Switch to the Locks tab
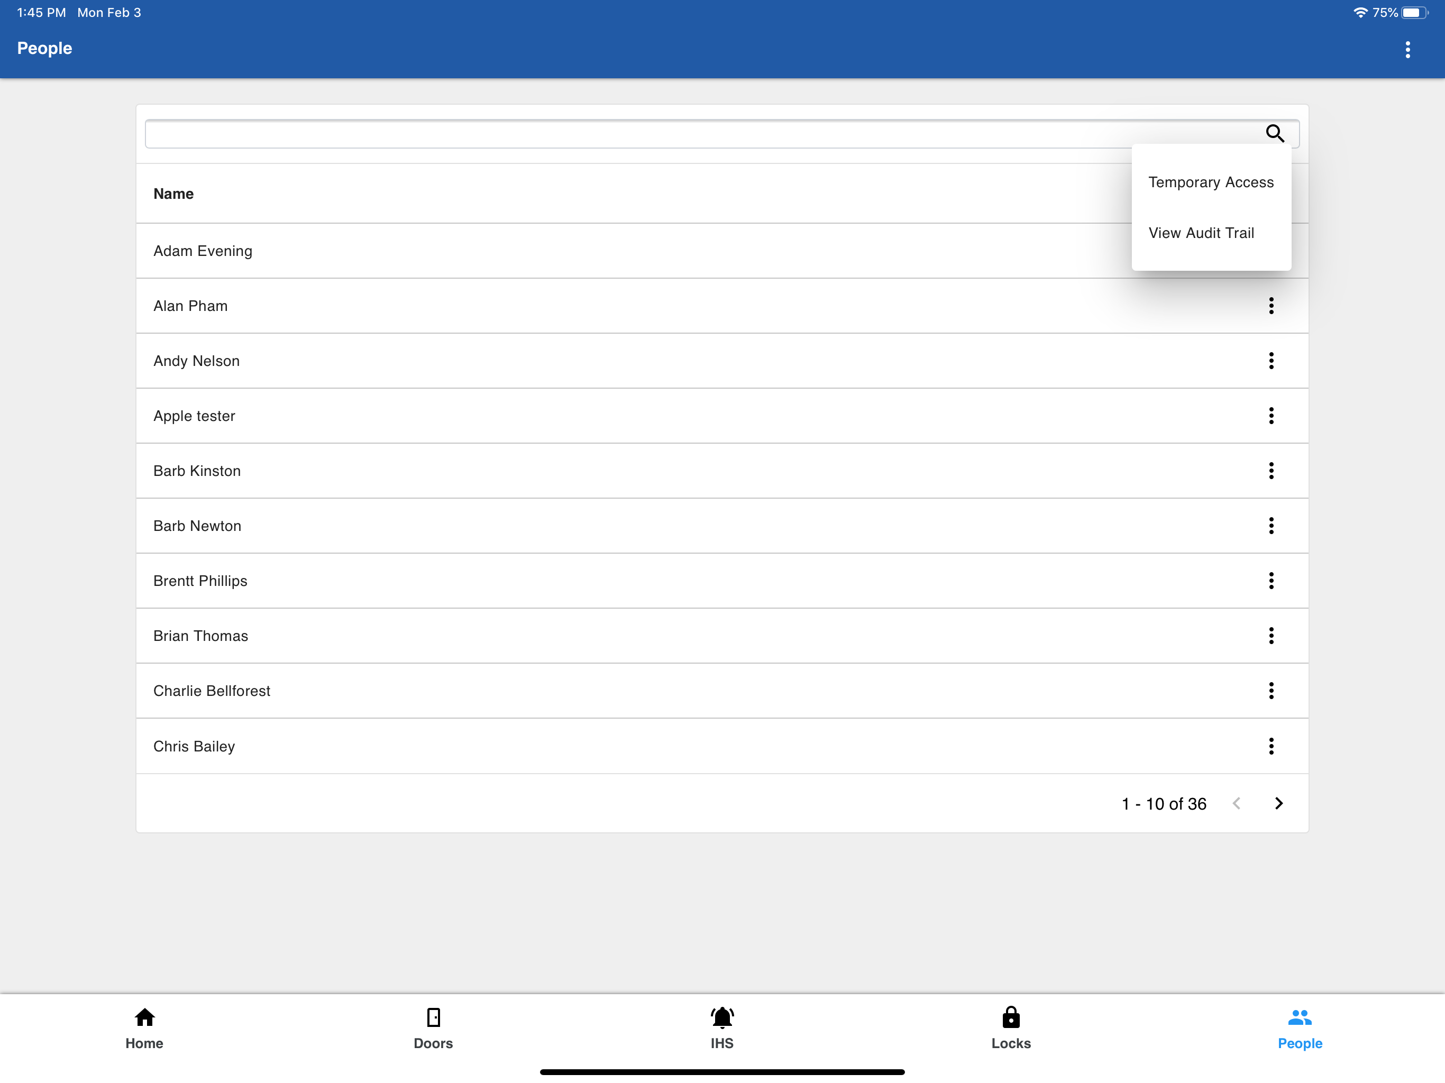This screenshot has height=1083, width=1445. coord(1011,1029)
